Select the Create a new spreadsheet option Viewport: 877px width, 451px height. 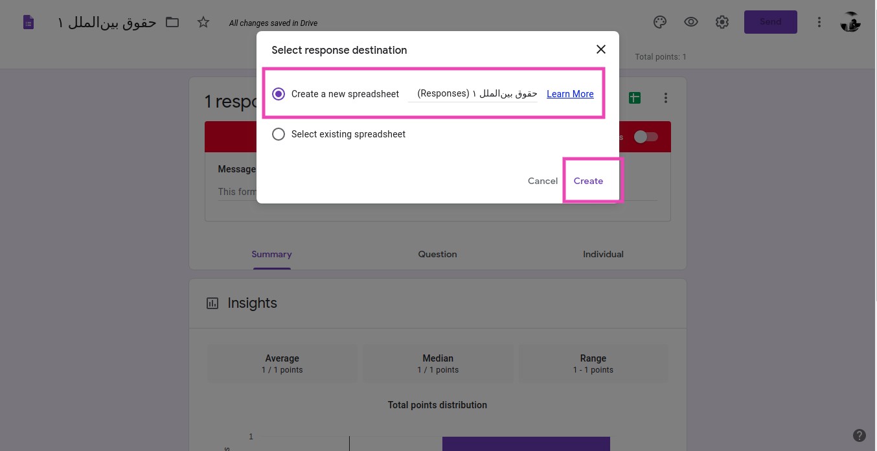click(x=279, y=94)
